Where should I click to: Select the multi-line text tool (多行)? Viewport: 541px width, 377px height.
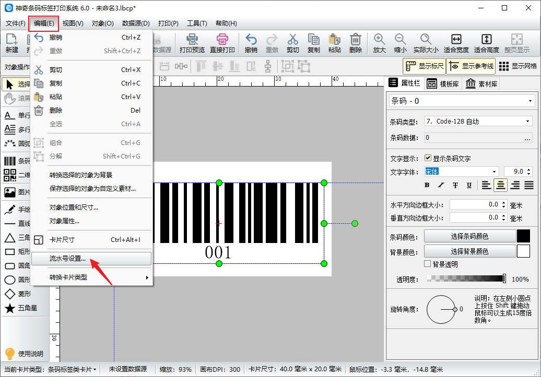[x=17, y=129]
